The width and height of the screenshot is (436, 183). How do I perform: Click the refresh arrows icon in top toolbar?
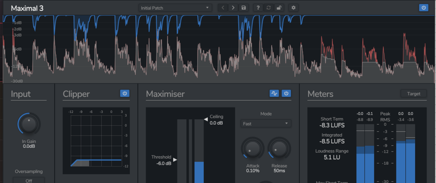268,8
